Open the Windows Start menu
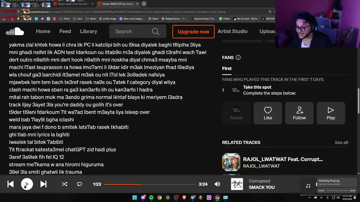The width and height of the screenshot is (360, 202). (x=135, y=198)
